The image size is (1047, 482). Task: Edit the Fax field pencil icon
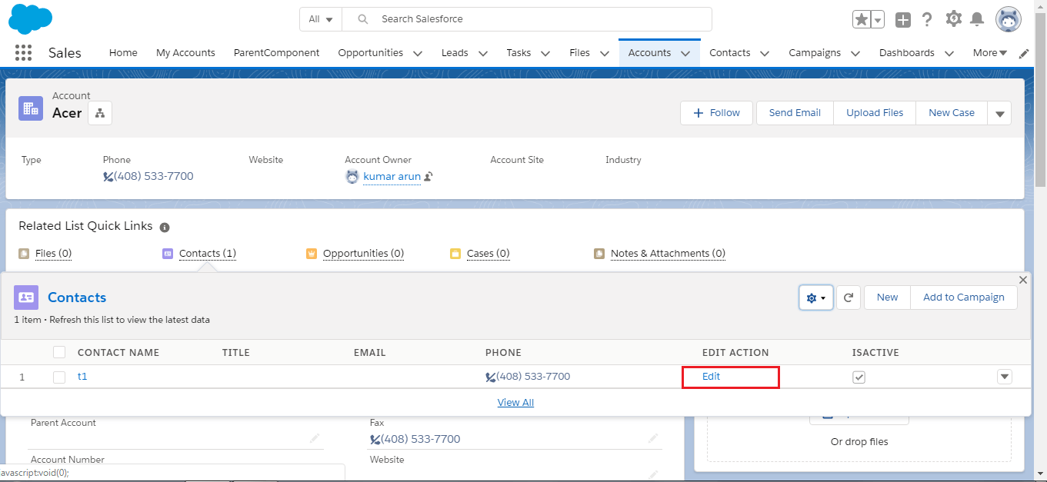(x=653, y=438)
